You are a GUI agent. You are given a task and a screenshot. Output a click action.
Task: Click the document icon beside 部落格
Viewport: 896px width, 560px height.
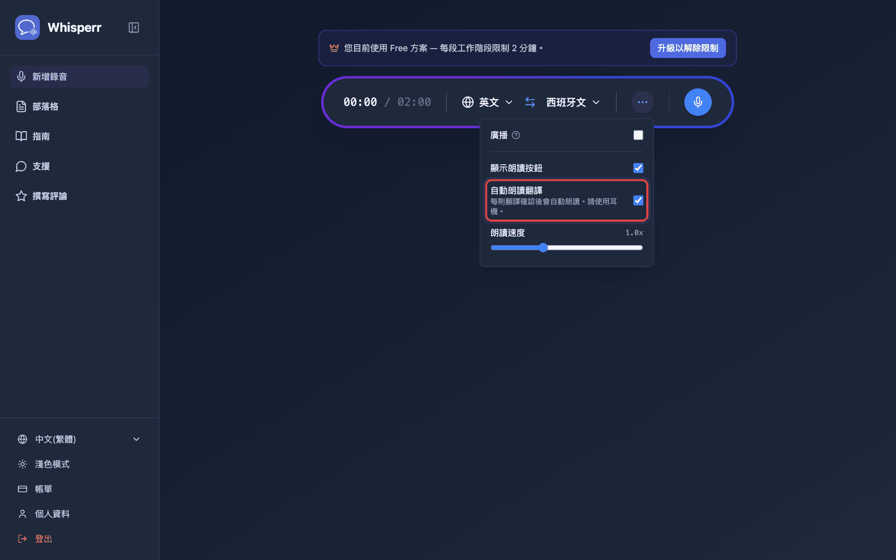(21, 106)
